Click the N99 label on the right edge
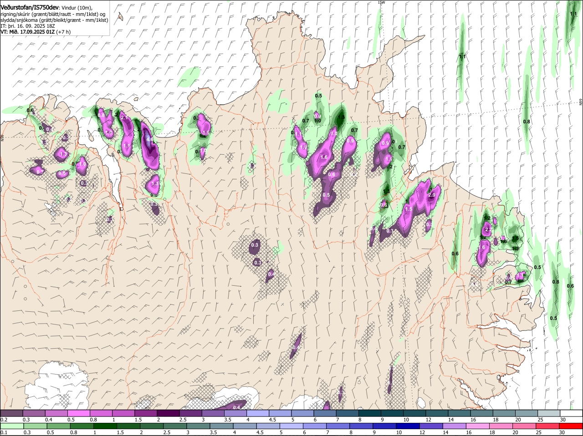Screen dimensions: 583x436 [581, 102]
